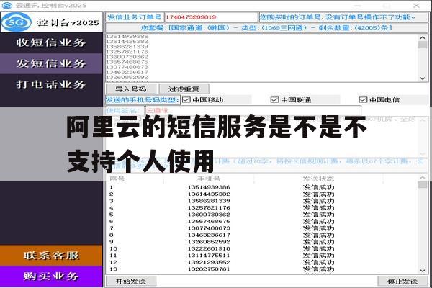Click 发送的手机号码类型 label
The image size is (432, 288).
tap(143, 100)
